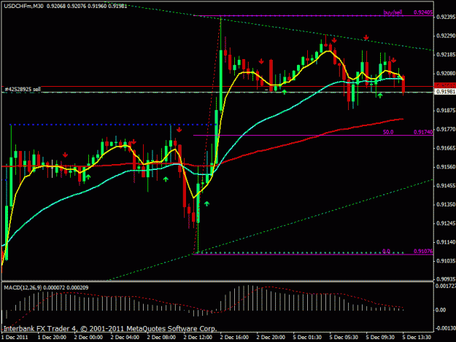This screenshot has height=342, width=456.
Task: Click the MACD scale value -0.00130
Action: (446, 328)
